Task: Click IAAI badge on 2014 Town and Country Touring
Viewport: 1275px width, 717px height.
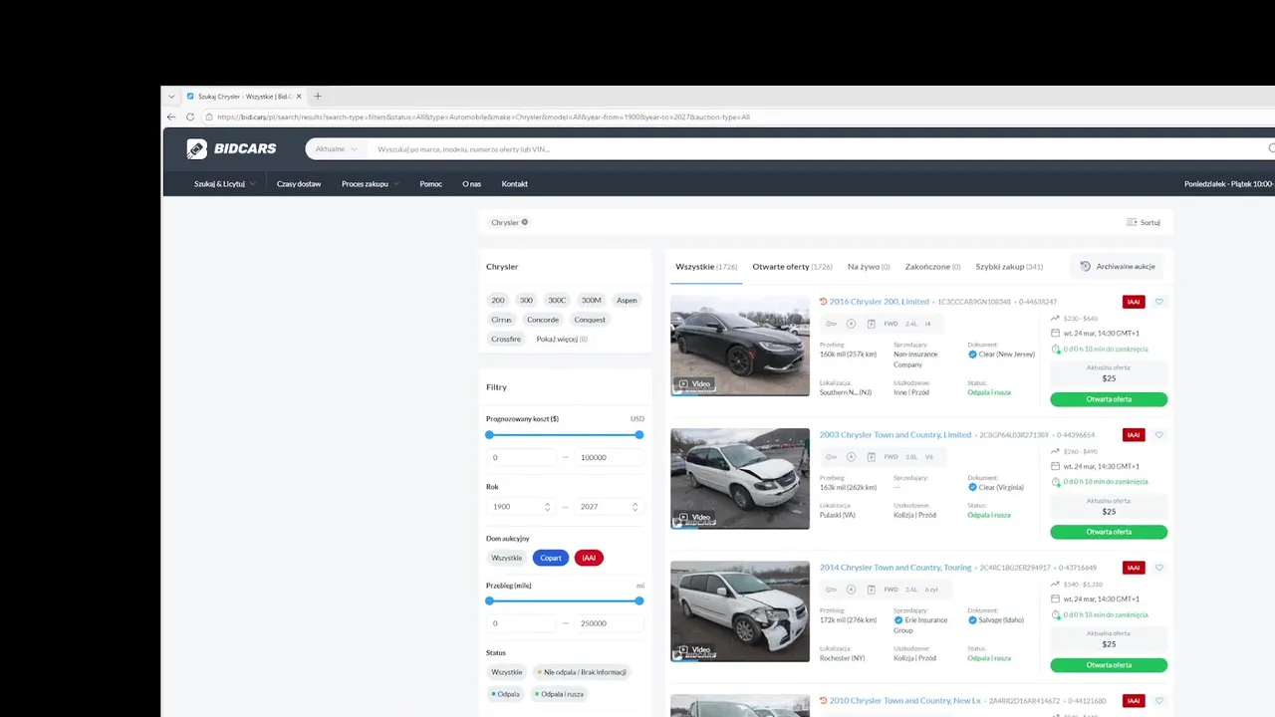Action: click(x=1134, y=568)
